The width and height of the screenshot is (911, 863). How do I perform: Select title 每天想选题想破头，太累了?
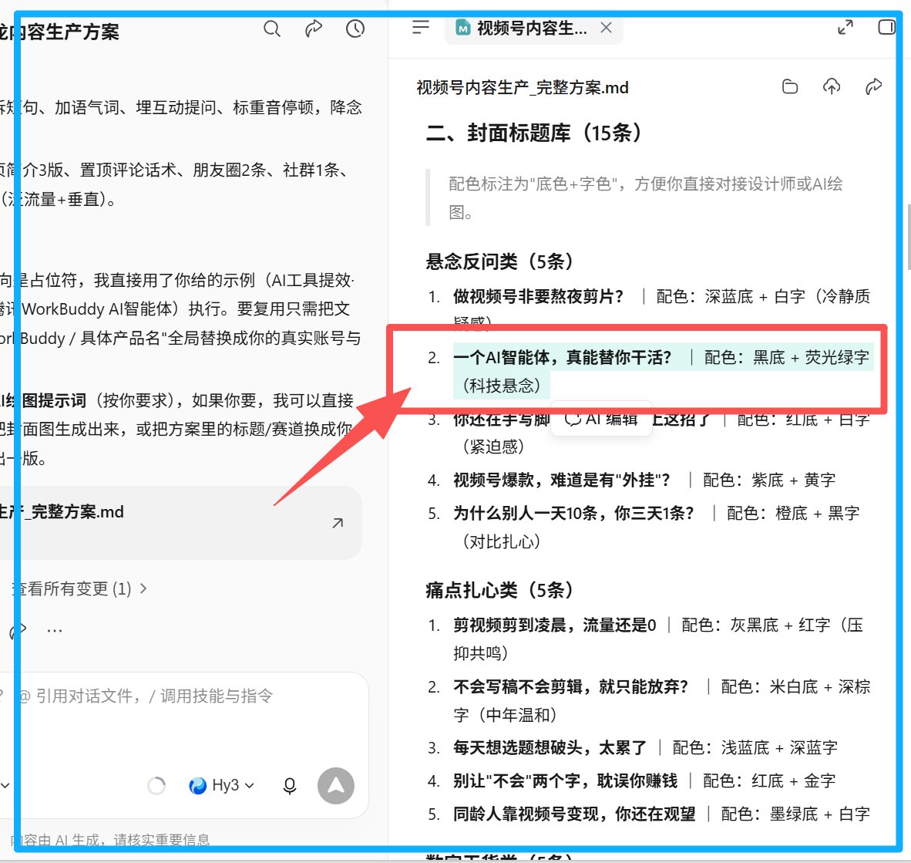coord(550,748)
